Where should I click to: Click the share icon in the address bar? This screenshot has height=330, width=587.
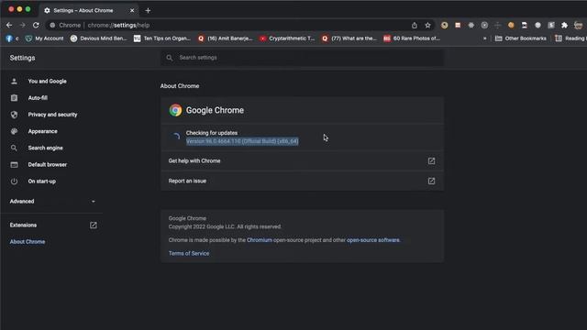[x=415, y=25]
